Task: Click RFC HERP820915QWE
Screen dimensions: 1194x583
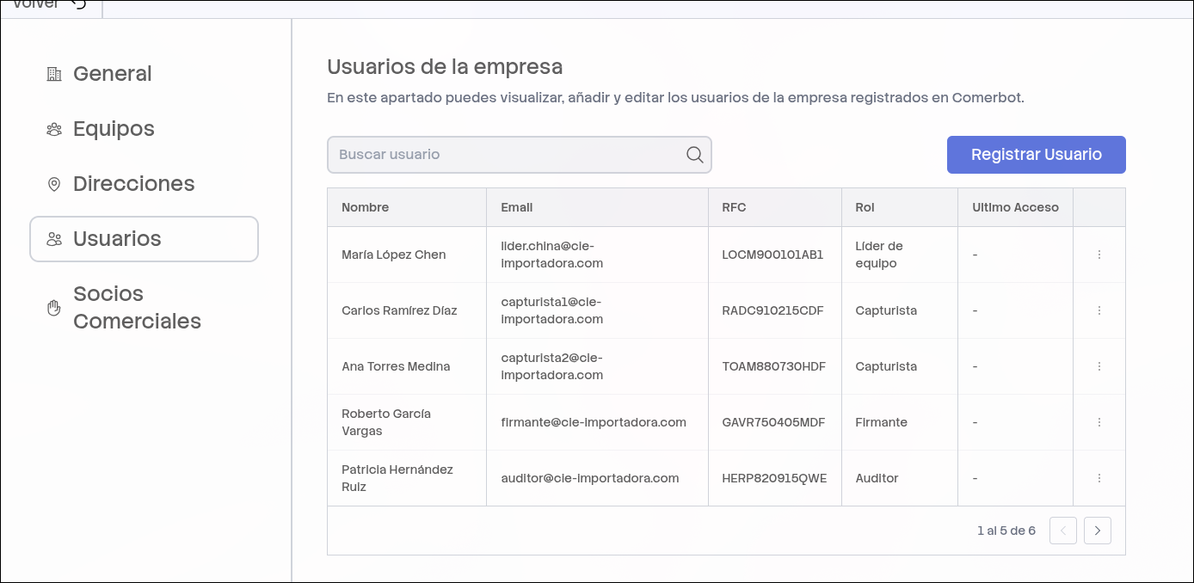Action: coord(775,478)
